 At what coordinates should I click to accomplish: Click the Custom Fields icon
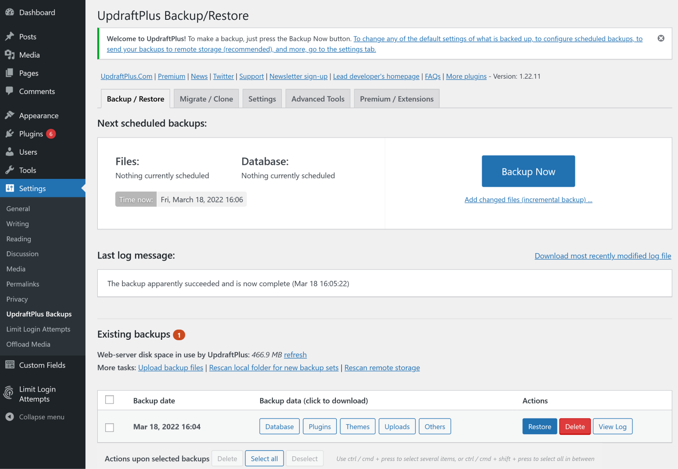pos(10,365)
